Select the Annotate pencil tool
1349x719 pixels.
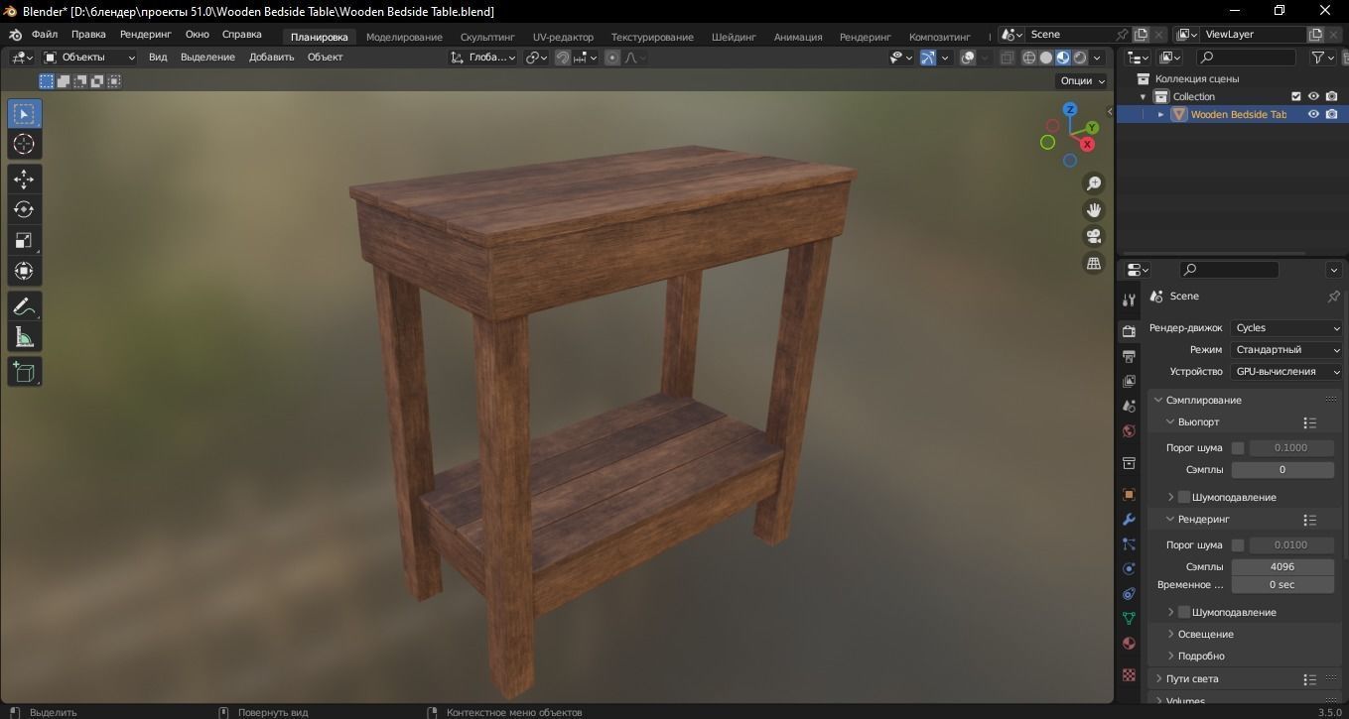coord(24,306)
